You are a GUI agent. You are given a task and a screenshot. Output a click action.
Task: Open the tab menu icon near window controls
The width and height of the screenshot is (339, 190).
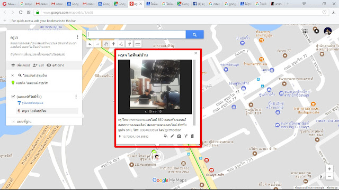click(x=304, y=4)
